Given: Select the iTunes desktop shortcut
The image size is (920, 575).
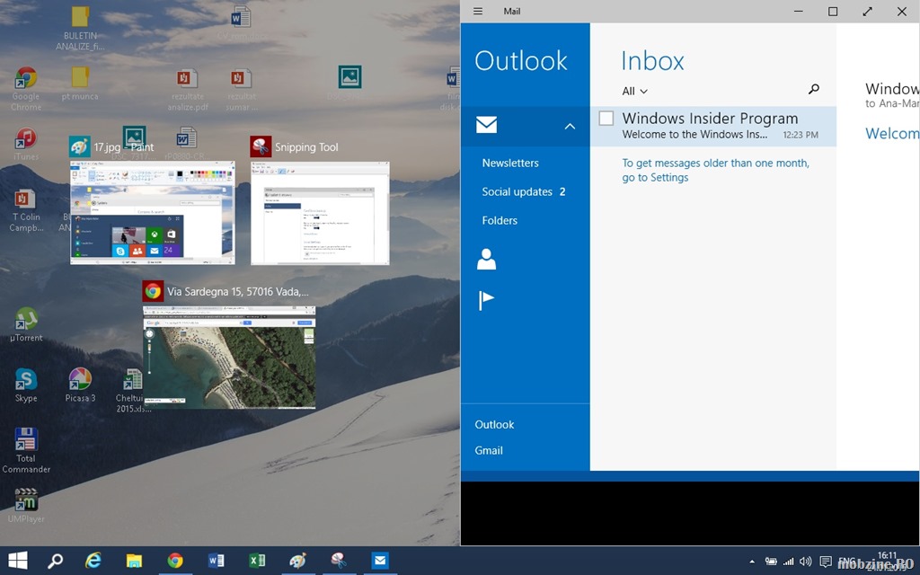Looking at the screenshot, I should (x=26, y=145).
